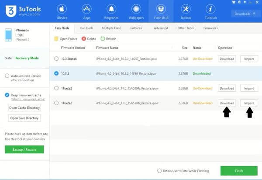This screenshot has width=262, height=180.
Task: Open the Apps section
Action: [86, 12]
